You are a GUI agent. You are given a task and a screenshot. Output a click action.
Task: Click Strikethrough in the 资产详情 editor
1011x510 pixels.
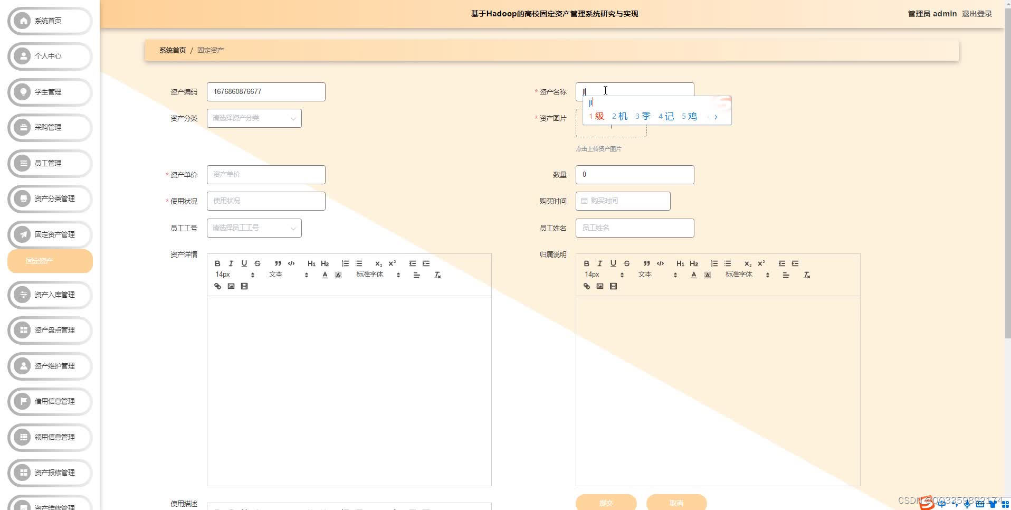257,263
